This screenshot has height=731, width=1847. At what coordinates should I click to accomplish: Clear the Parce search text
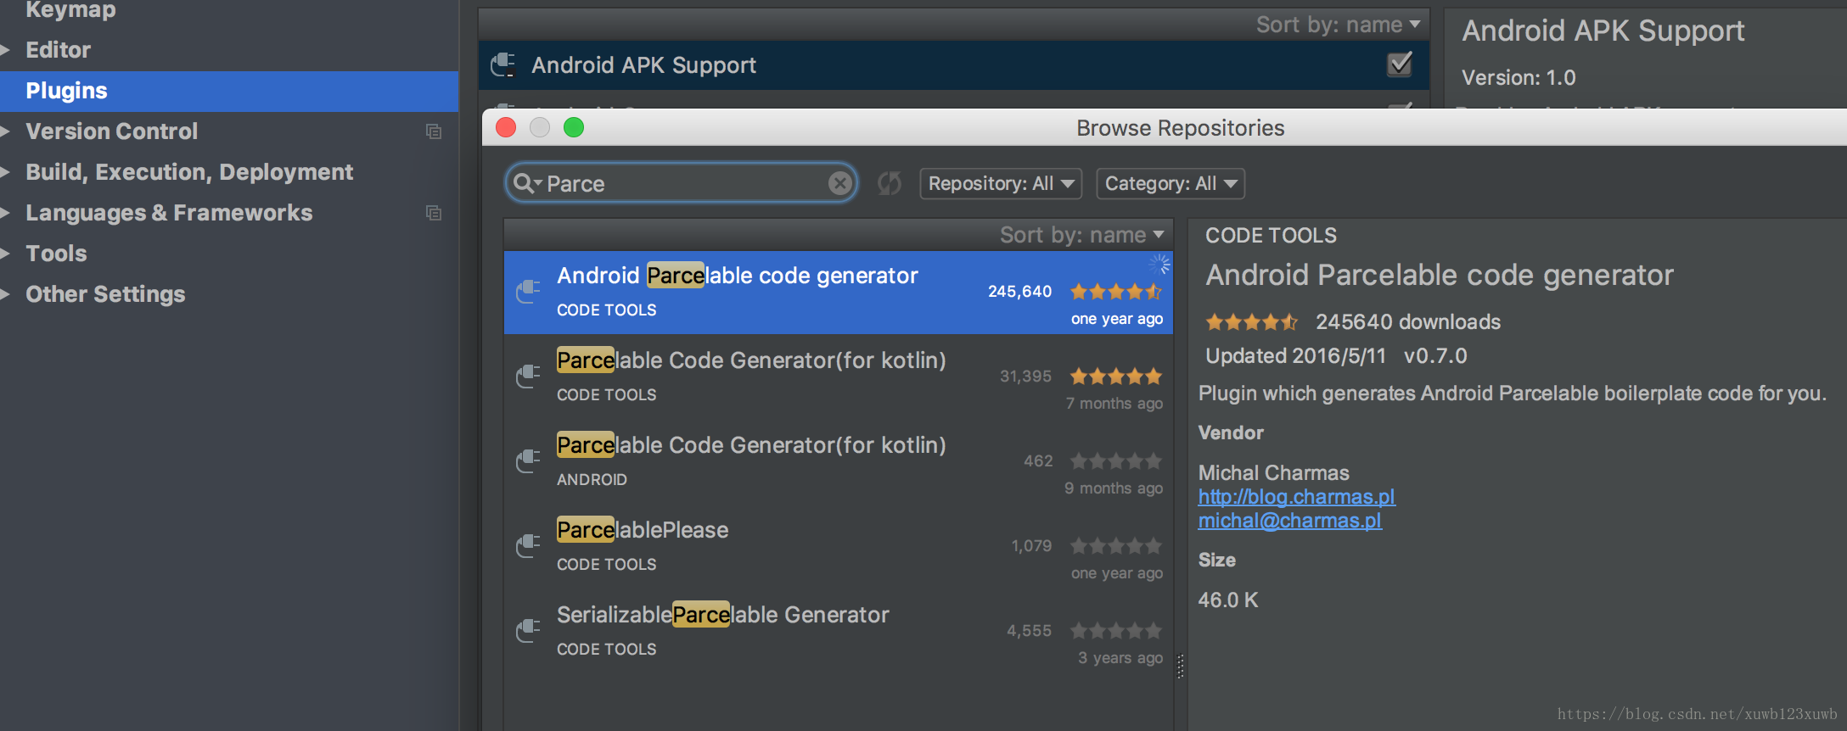pos(839,183)
